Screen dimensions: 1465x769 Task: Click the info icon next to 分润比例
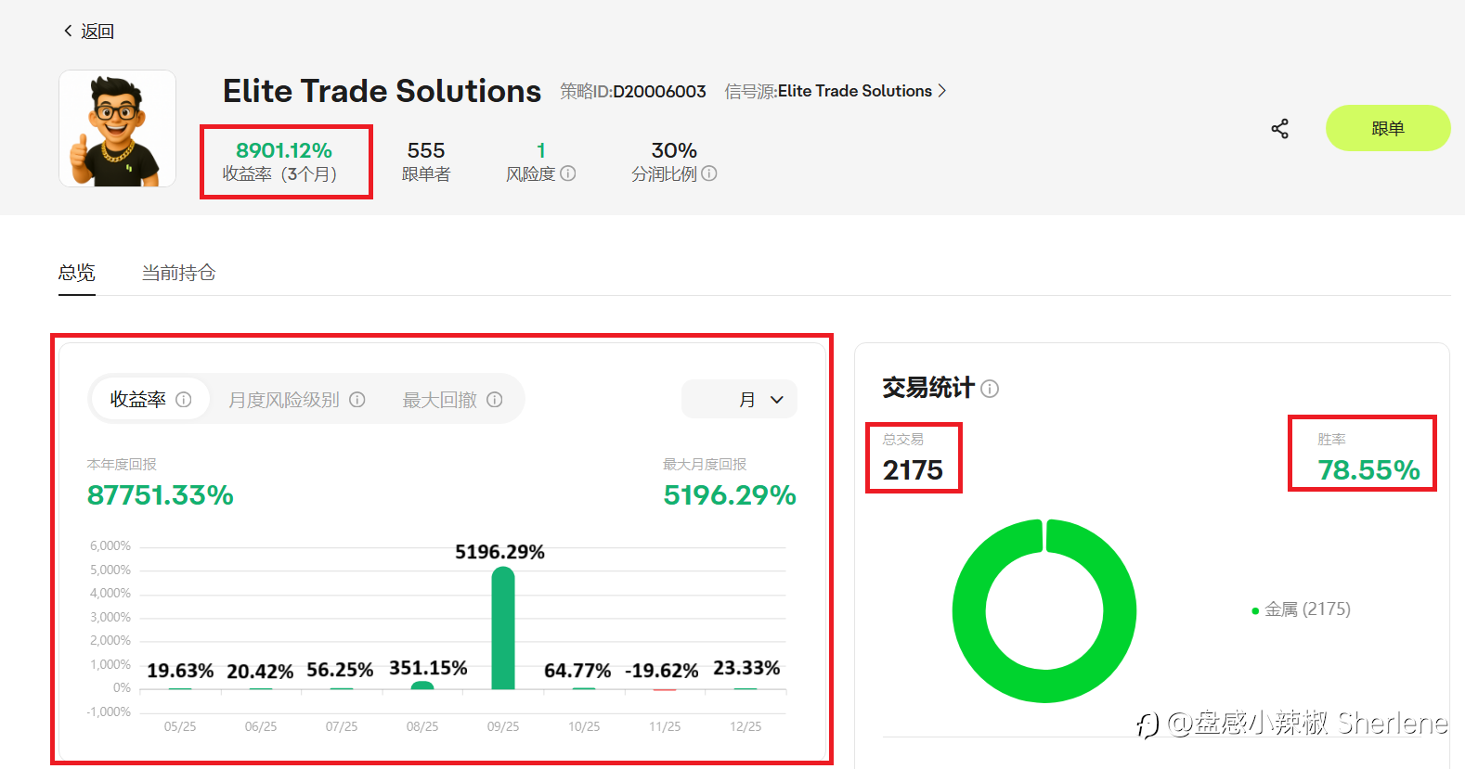[x=709, y=173]
